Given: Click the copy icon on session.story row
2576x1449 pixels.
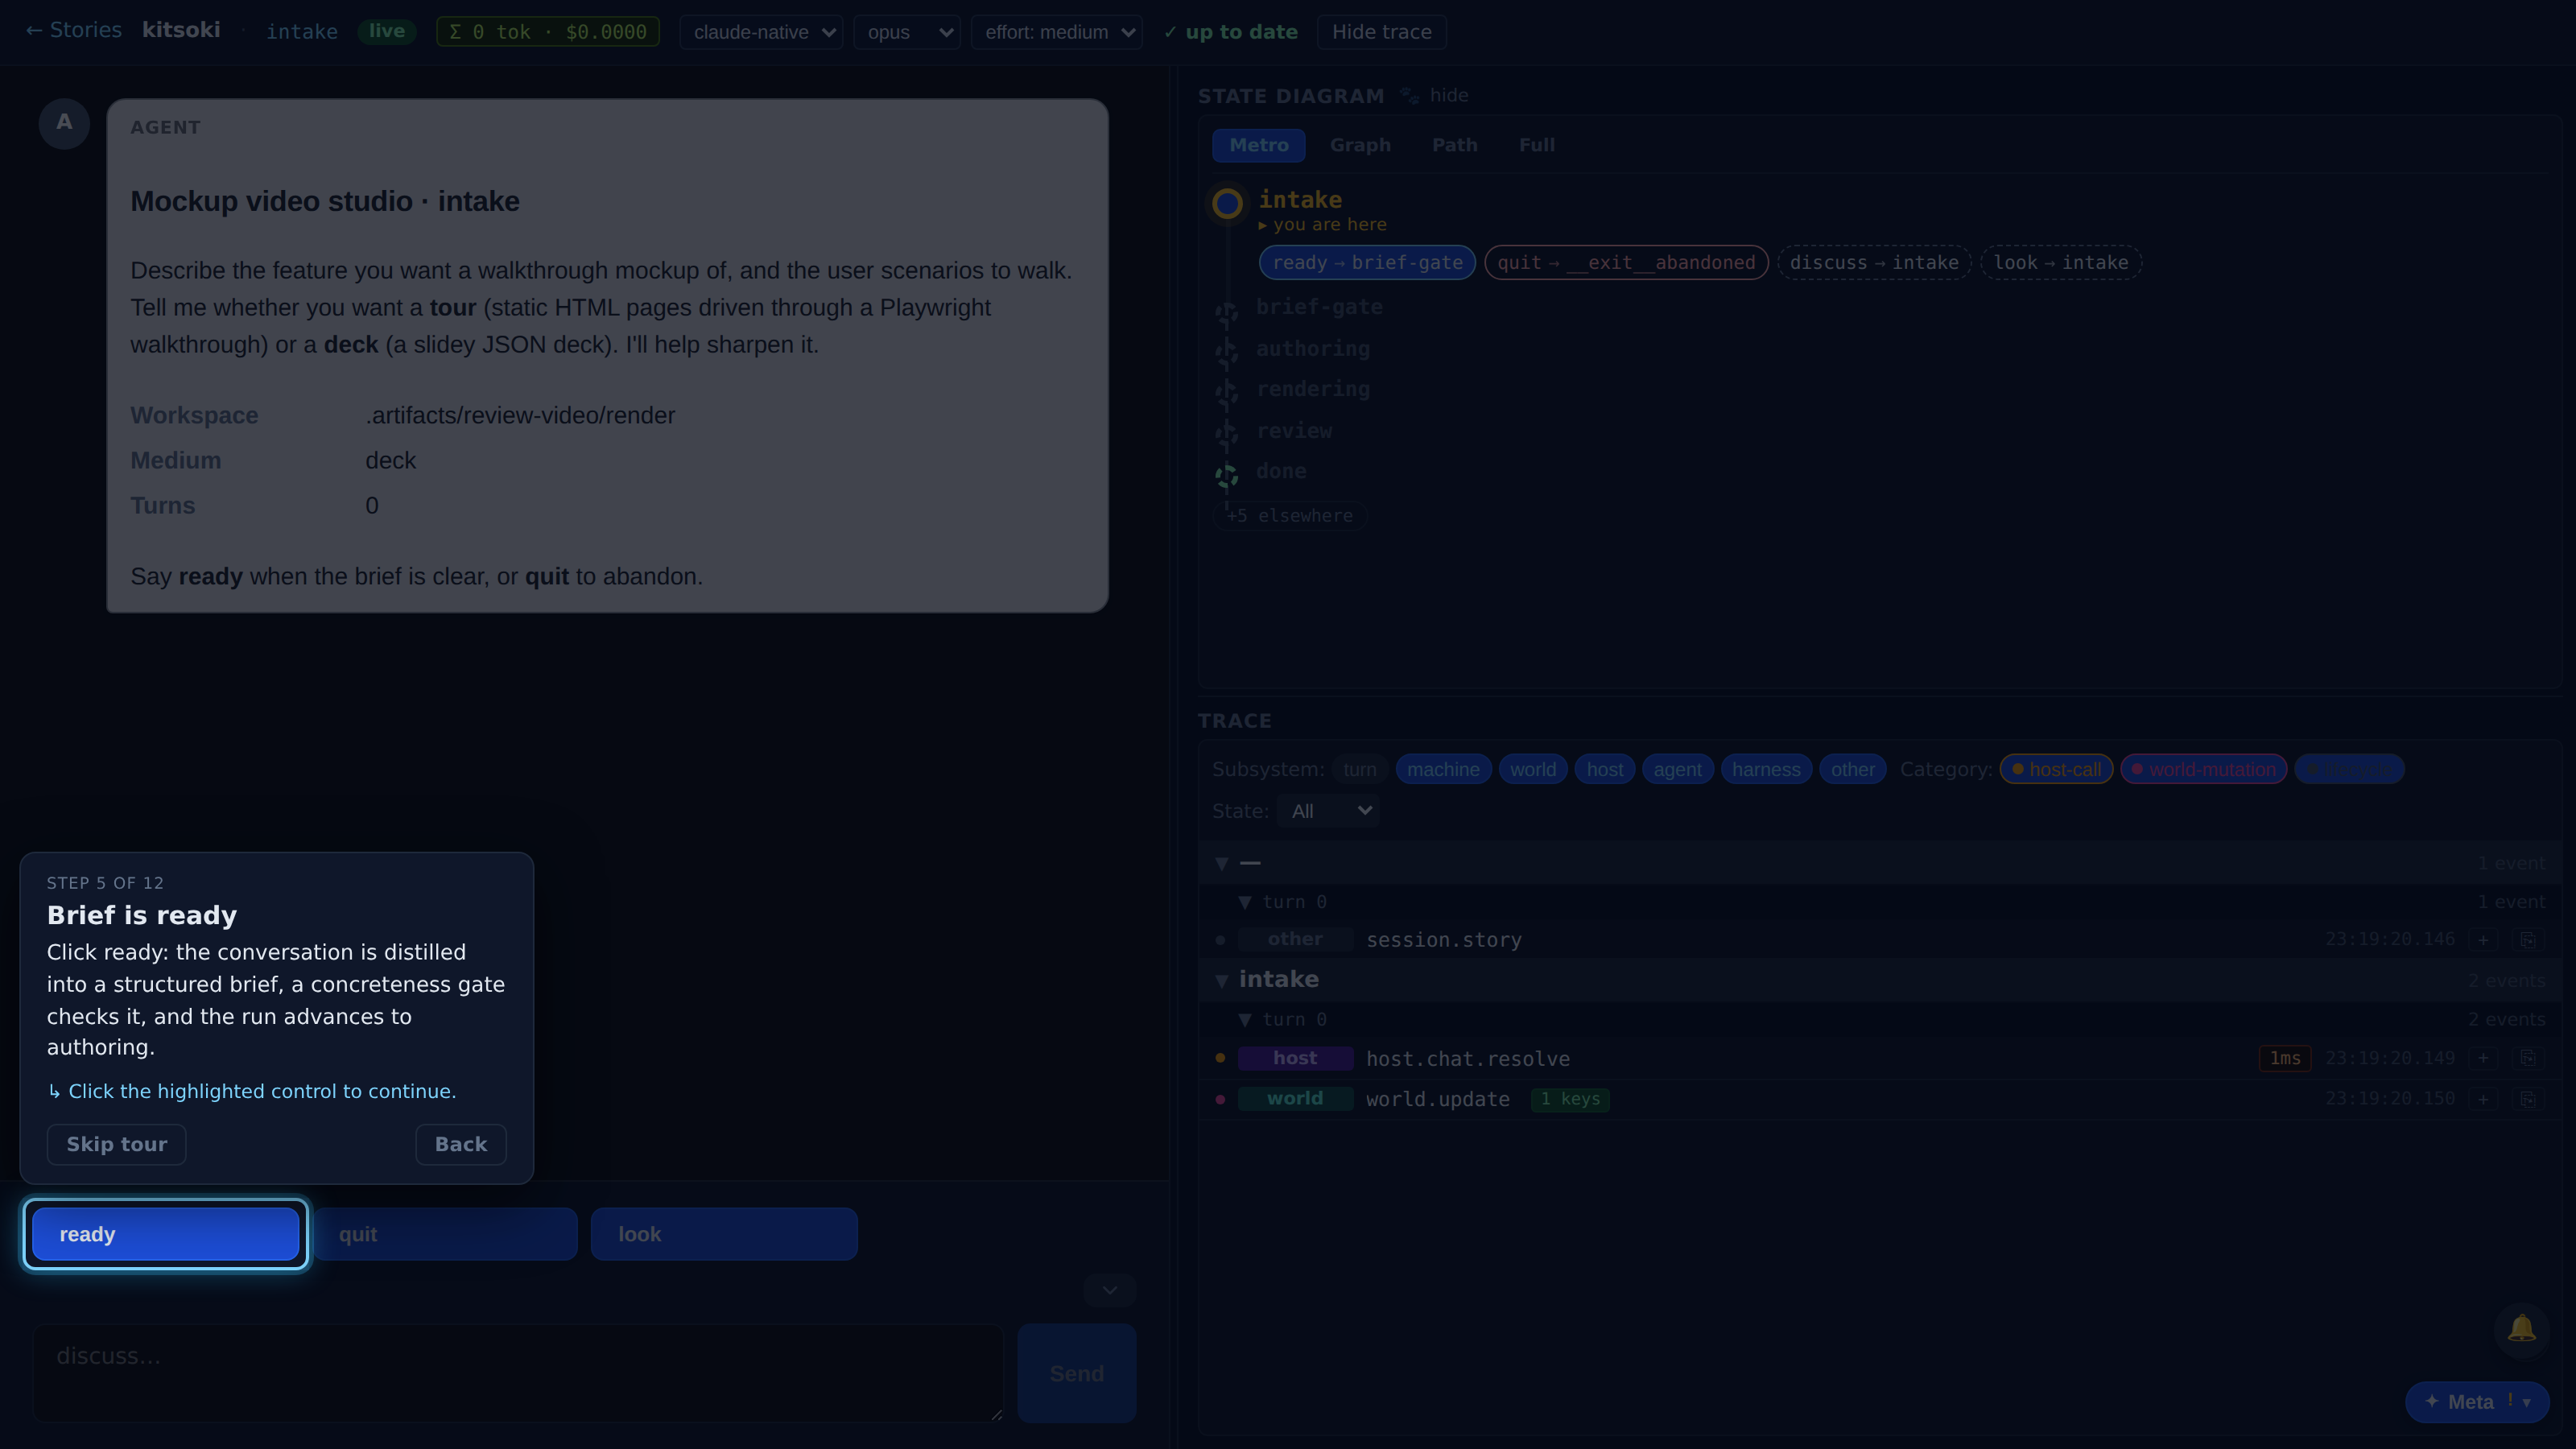Looking at the screenshot, I should (2527, 940).
